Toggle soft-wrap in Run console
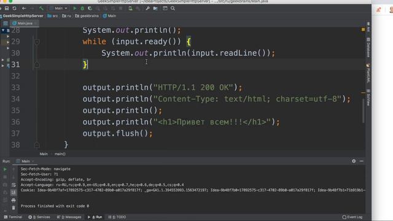Viewport: 393px width, 221px height. tap(14, 185)
